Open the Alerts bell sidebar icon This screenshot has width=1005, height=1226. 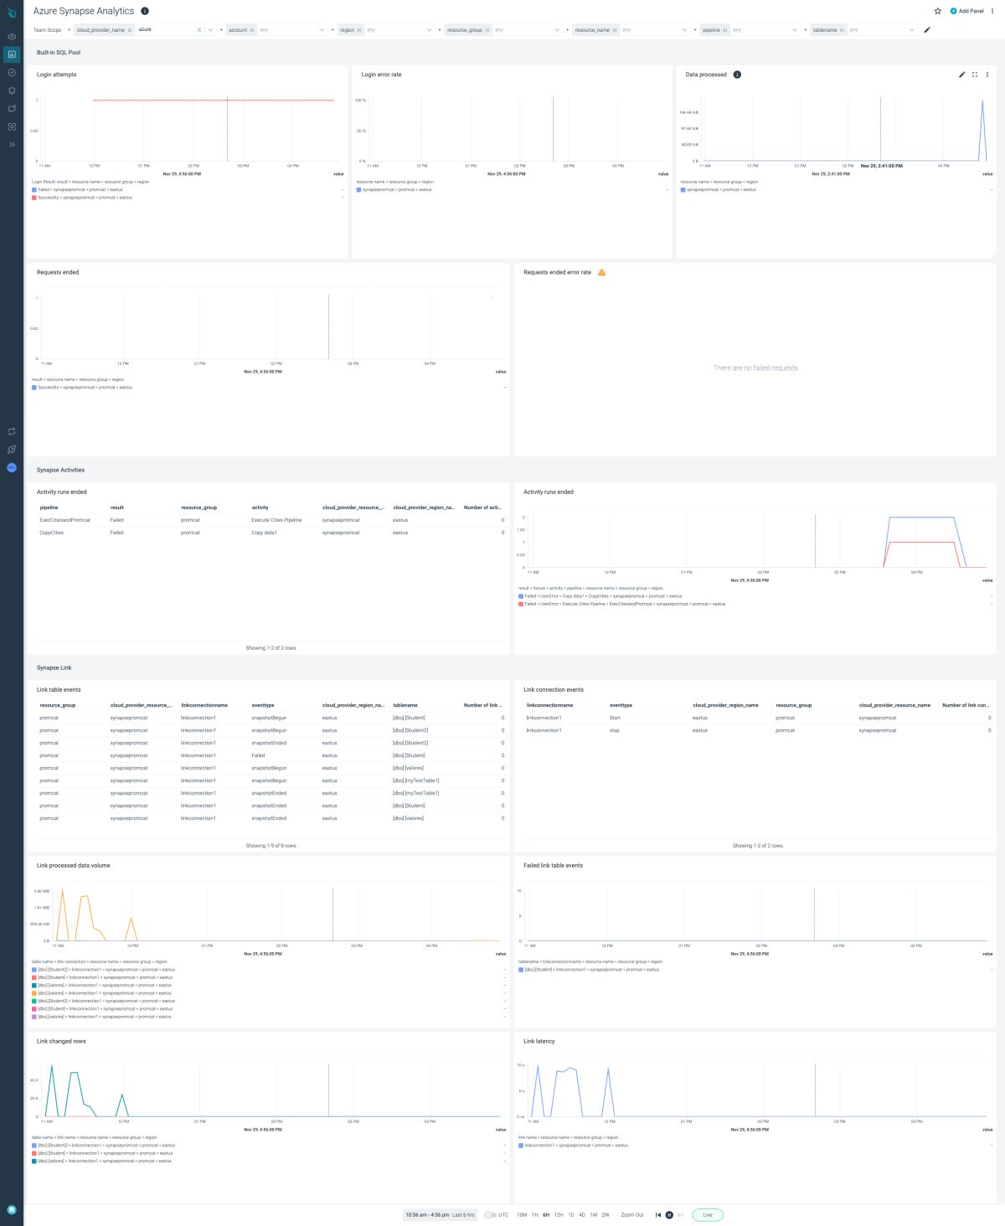coord(12,90)
